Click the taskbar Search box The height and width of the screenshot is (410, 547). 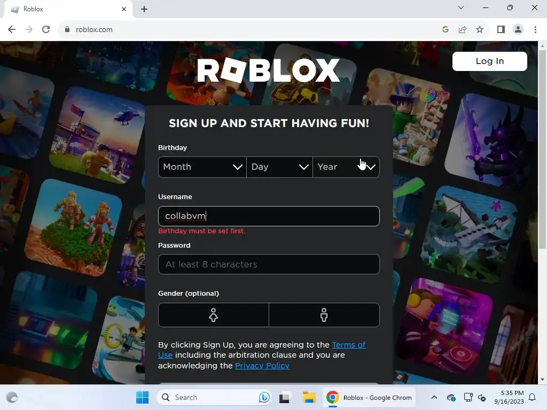(x=214, y=397)
